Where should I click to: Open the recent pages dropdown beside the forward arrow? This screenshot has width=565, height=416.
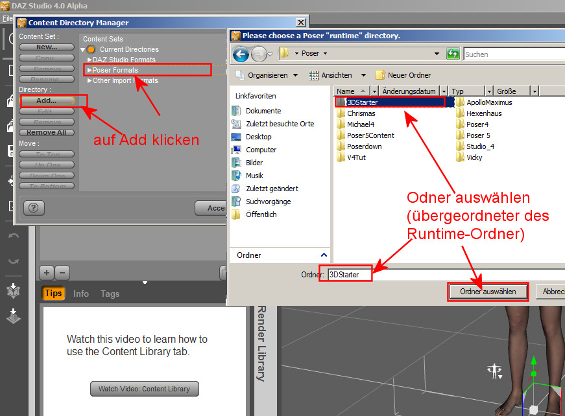[x=270, y=54]
